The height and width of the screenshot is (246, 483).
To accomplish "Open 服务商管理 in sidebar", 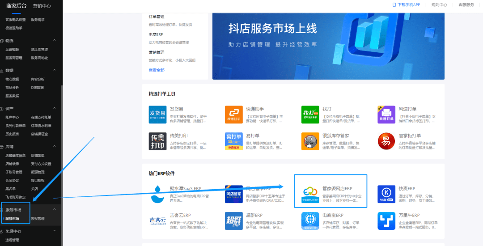I will (x=14, y=58).
